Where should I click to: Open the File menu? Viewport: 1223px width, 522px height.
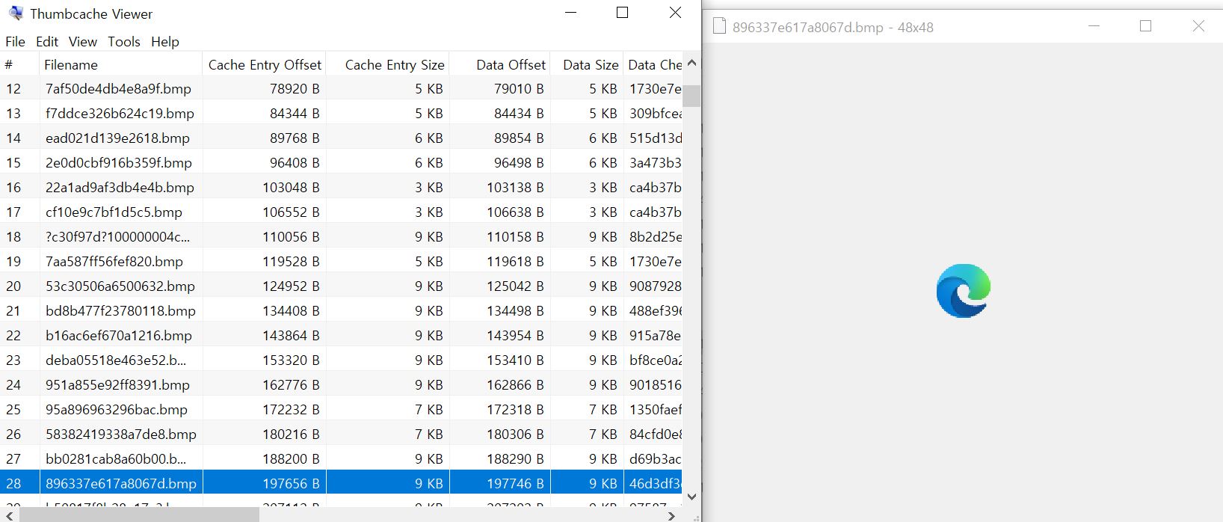(15, 42)
